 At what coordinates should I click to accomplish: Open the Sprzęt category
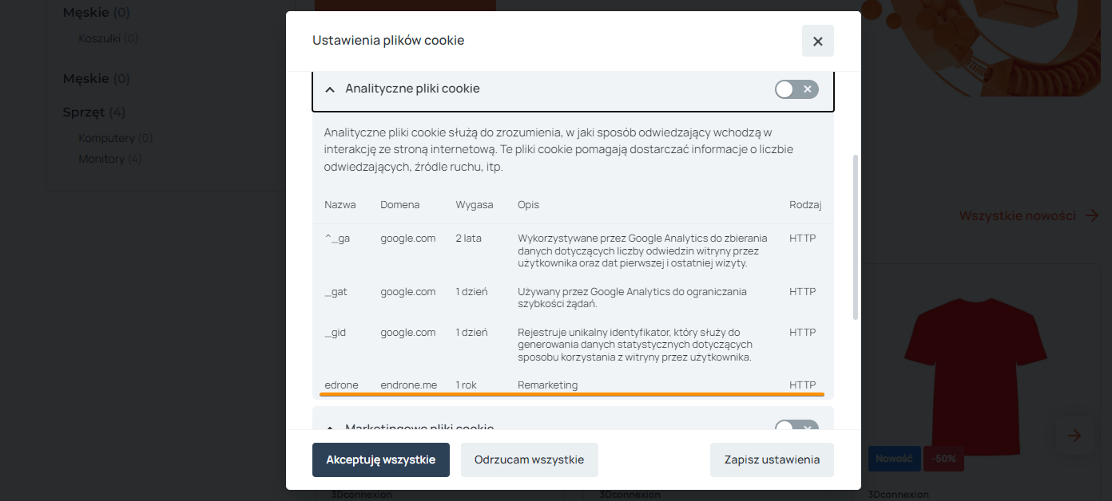click(x=83, y=112)
